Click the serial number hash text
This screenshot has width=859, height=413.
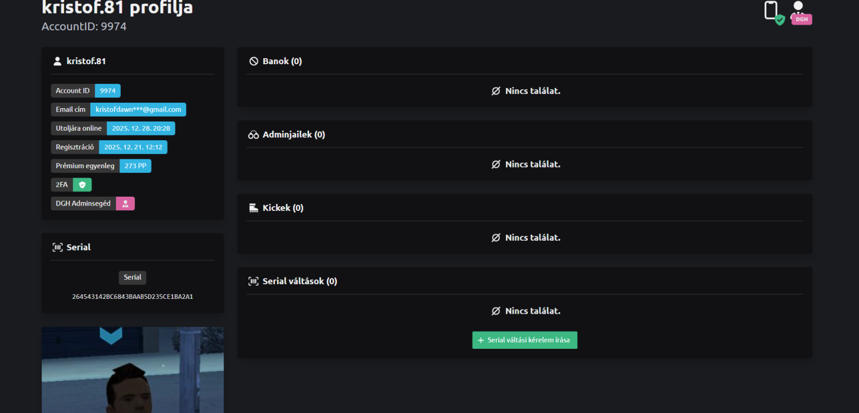[133, 297]
